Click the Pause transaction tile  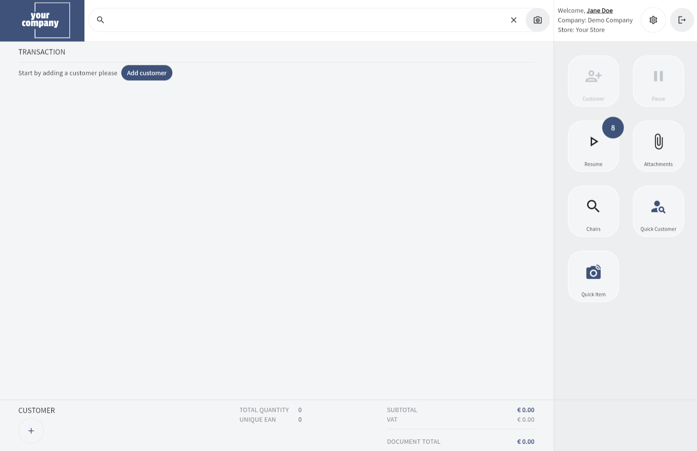[658, 81]
